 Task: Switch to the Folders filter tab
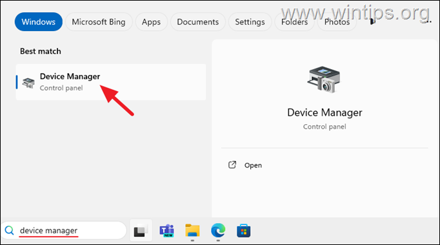[294, 22]
